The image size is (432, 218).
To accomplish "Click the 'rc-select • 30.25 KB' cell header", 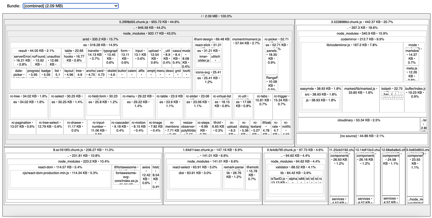I will pos(67,96).
